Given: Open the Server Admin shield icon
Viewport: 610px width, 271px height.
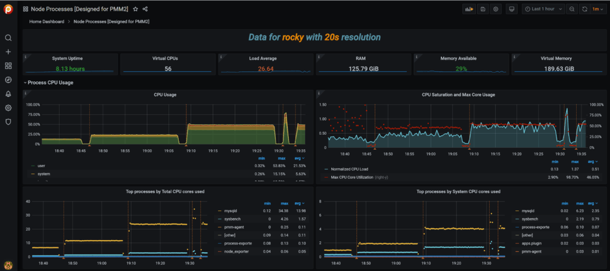Looking at the screenshot, I should pyautogui.click(x=8, y=121).
